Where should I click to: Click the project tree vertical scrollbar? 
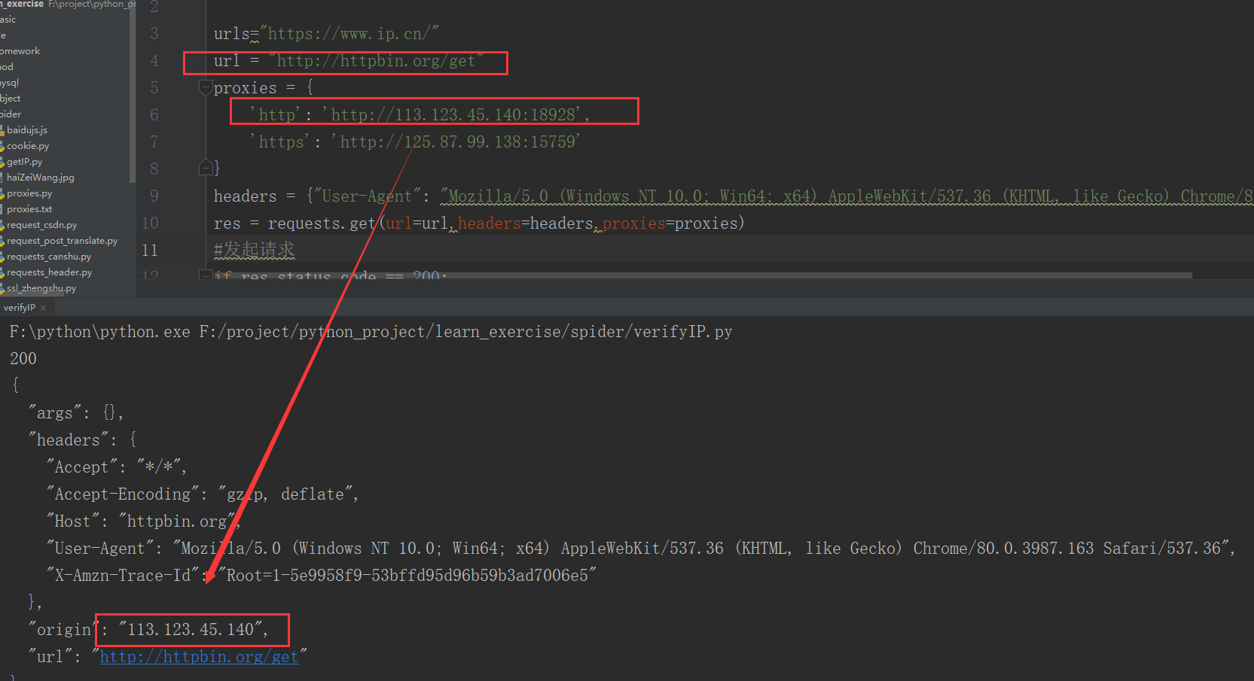click(x=133, y=91)
